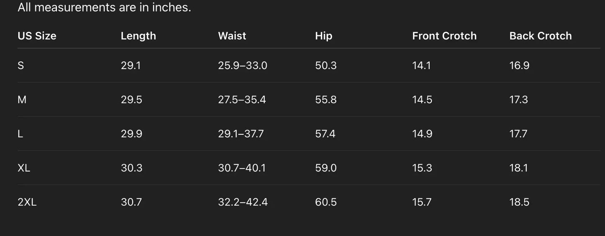Click the hip value 60.5

coord(326,203)
